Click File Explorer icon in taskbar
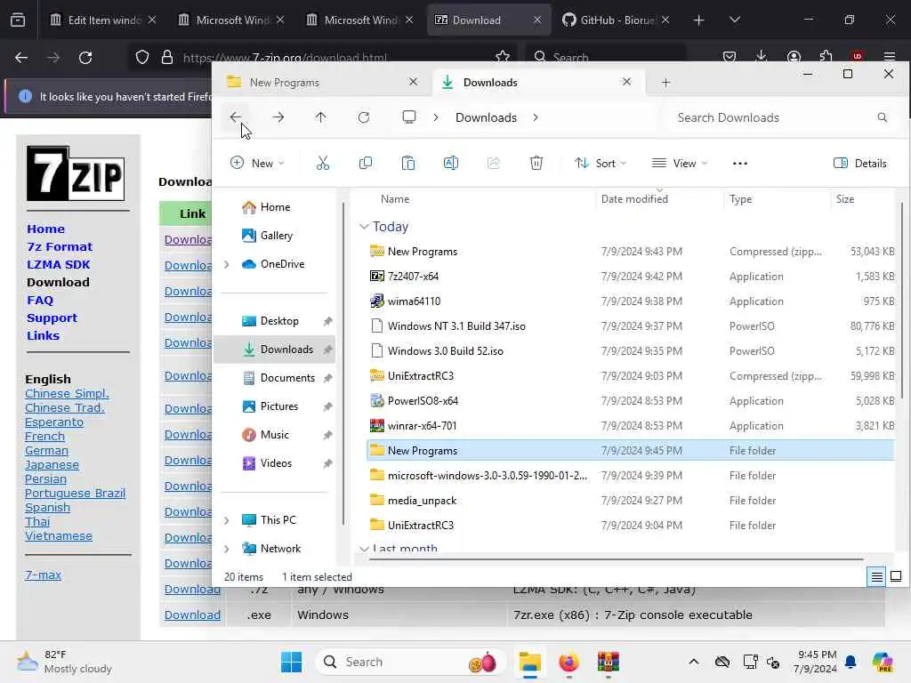 pyautogui.click(x=530, y=662)
